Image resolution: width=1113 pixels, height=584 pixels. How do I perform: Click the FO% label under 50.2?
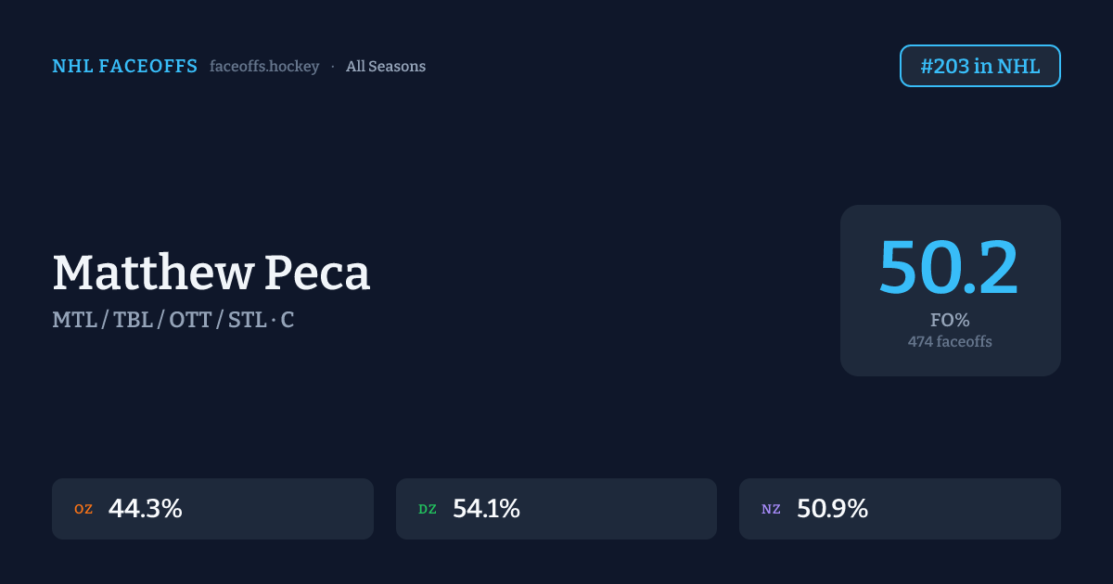950,321
